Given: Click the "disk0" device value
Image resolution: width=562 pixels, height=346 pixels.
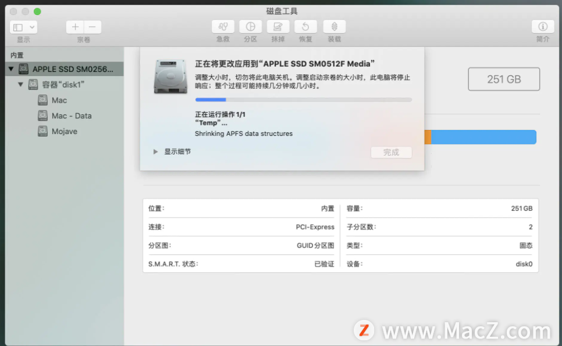Looking at the screenshot, I should 524,264.
